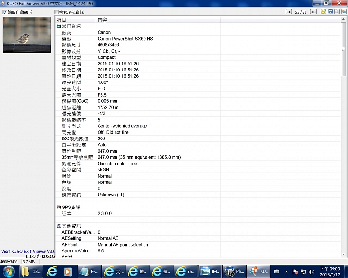Collapse the 其他資訊 group
This screenshot has height=278, width=348.
[58, 226]
